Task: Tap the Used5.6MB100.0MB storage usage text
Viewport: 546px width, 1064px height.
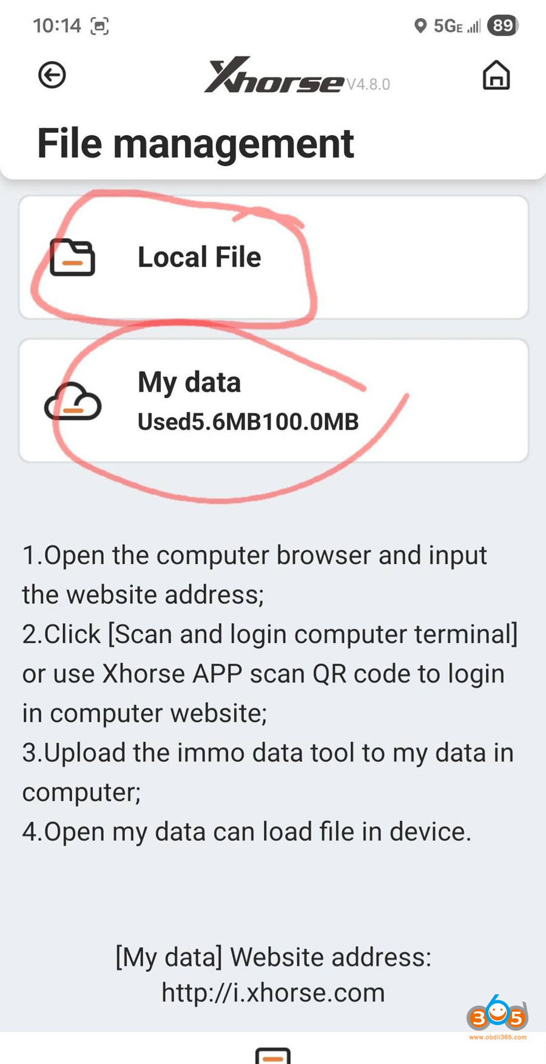Action: (x=248, y=422)
